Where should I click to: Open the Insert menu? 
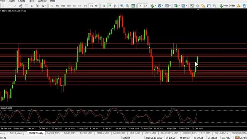point(12,1)
